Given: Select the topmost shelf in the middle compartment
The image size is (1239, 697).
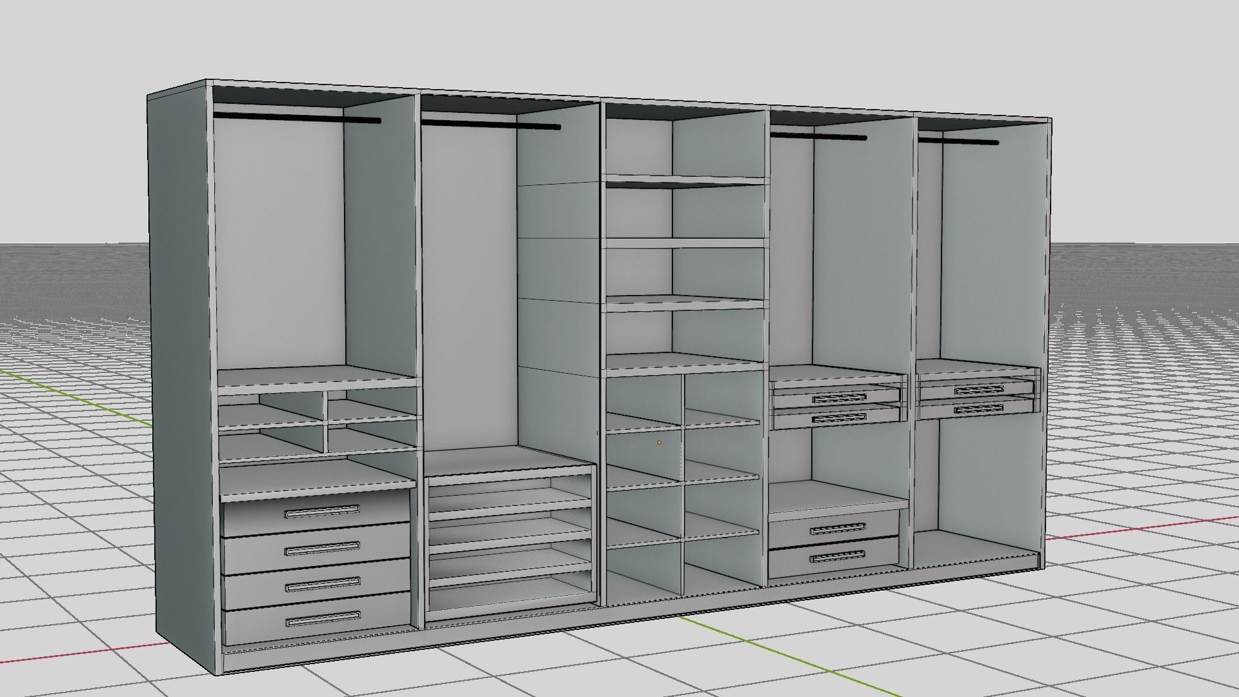Looking at the screenshot, I should pyautogui.click(x=686, y=179).
